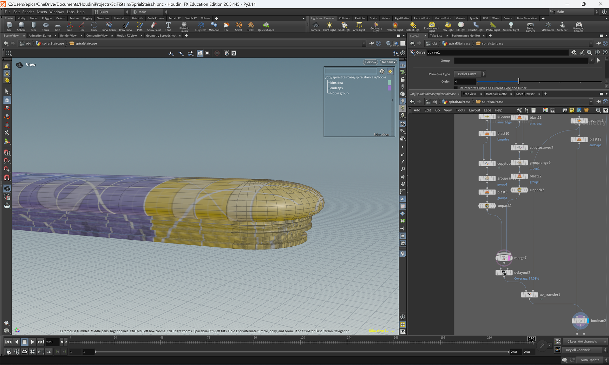Select the L-System tool
Screen dimensions: 609x365
pyautogui.click(x=200, y=26)
